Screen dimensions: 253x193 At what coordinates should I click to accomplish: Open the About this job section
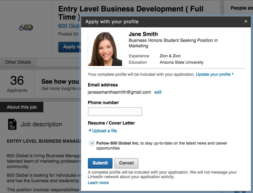click(22, 107)
